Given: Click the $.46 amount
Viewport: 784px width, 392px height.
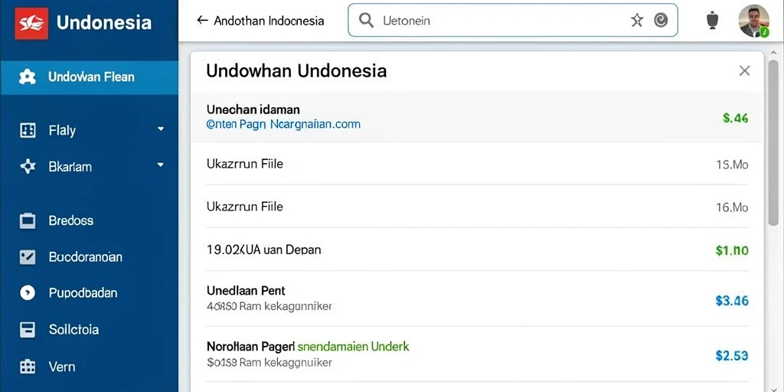Looking at the screenshot, I should 736,118.
